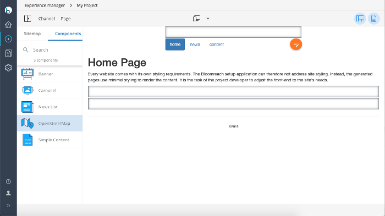Click the Experience manager breadcrumb
The width and height of the screenshot is (385, 216).
click(x=45, y=5)
